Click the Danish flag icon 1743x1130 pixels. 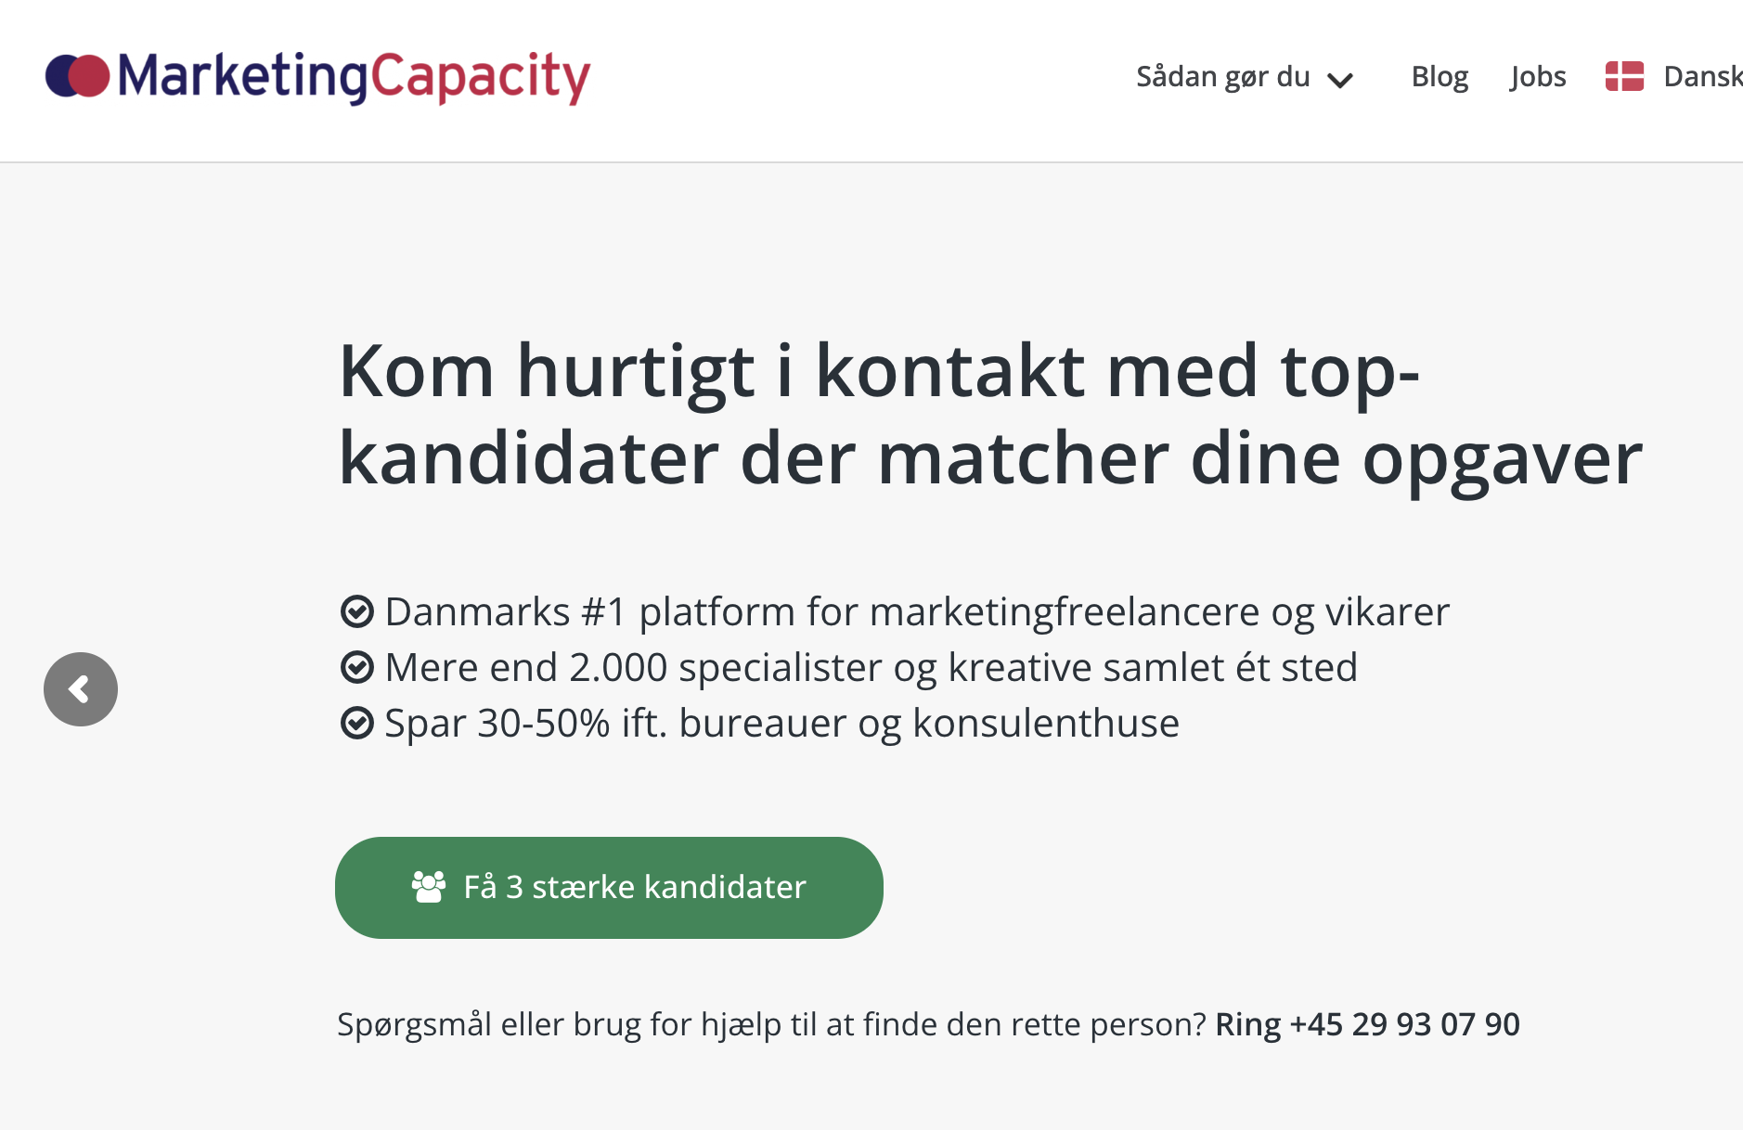1624,76
